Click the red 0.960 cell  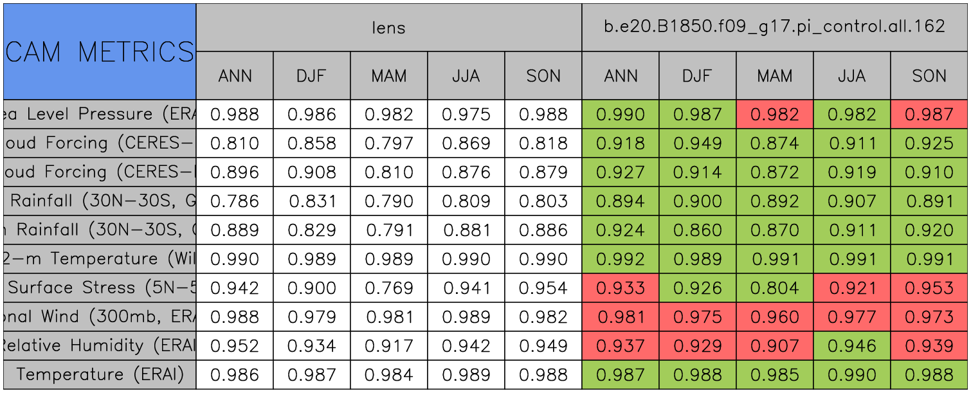pos(774,317)
